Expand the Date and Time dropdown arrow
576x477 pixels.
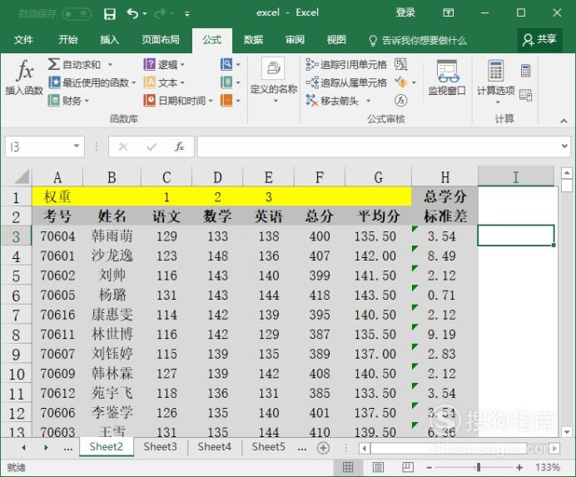211,101
